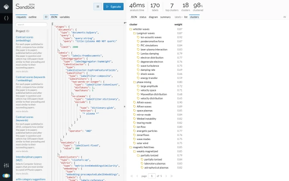Jump to the last results page
289x181 pixels.
click(x=171, y=176)
